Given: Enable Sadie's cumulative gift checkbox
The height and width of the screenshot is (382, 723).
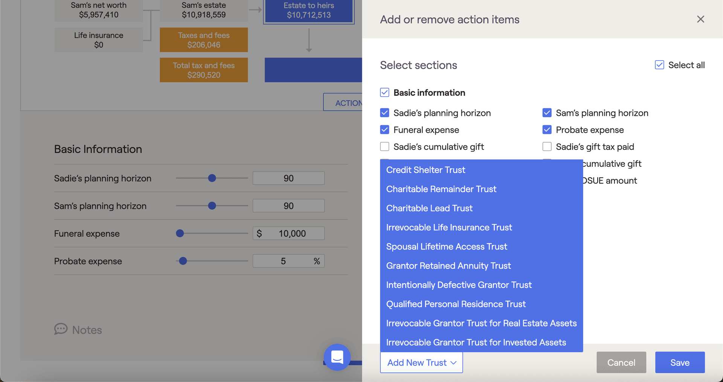Looking at the screenshot, I should coord(384,147).
